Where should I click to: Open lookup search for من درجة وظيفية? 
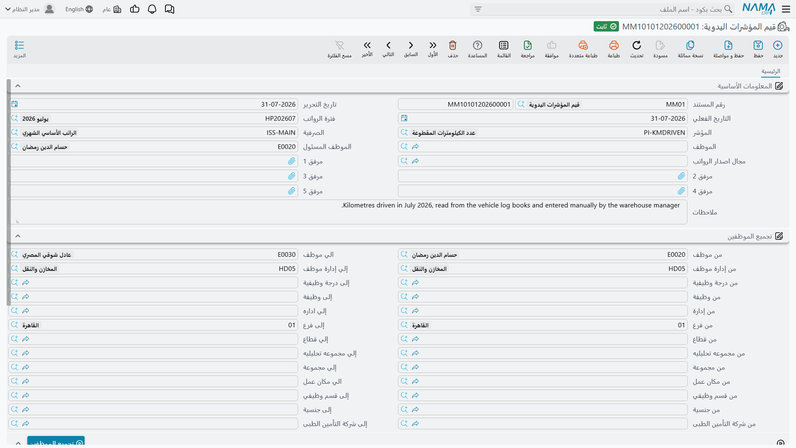click(404, 282)
